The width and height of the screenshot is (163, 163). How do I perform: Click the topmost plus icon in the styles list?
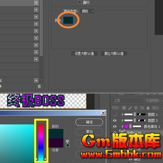click(36, 3)
